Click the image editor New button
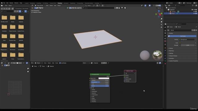The image size is (198, 111). [14, 63]
